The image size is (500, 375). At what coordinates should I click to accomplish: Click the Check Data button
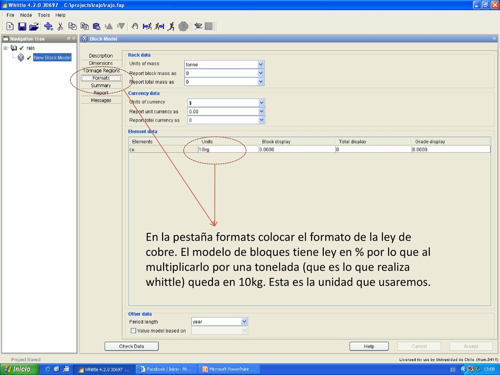click(131, 346)
